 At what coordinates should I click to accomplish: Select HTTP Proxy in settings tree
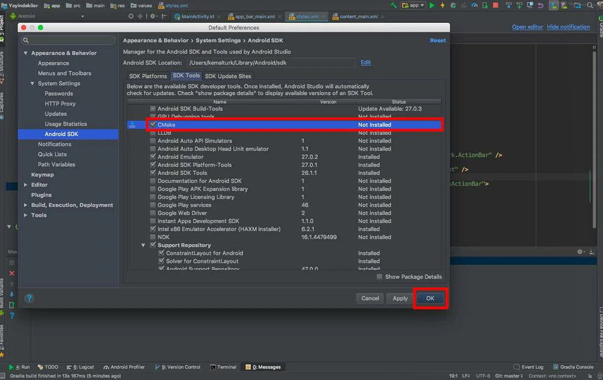pyautogui.click(x=60, y=103)
